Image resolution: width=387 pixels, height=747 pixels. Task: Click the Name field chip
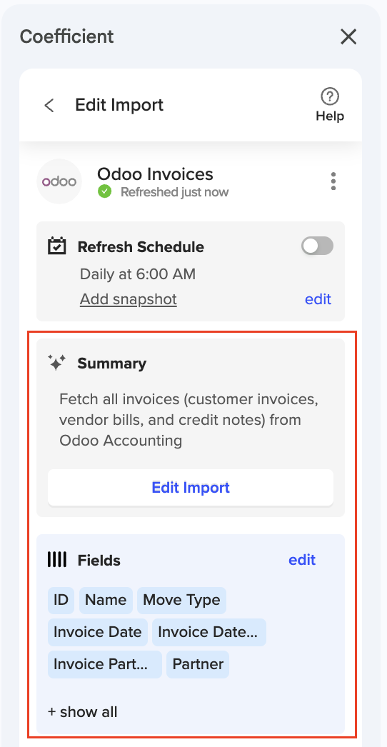click(106, 601)
